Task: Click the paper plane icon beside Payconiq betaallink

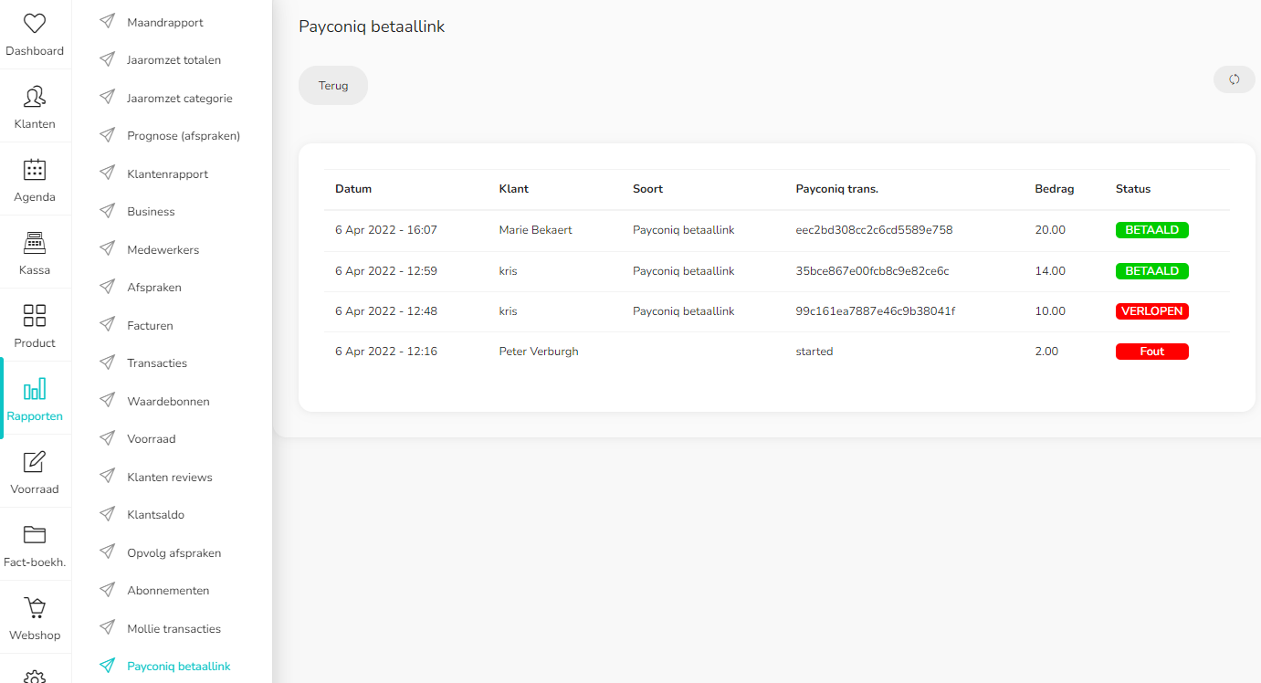Action: 108,666
